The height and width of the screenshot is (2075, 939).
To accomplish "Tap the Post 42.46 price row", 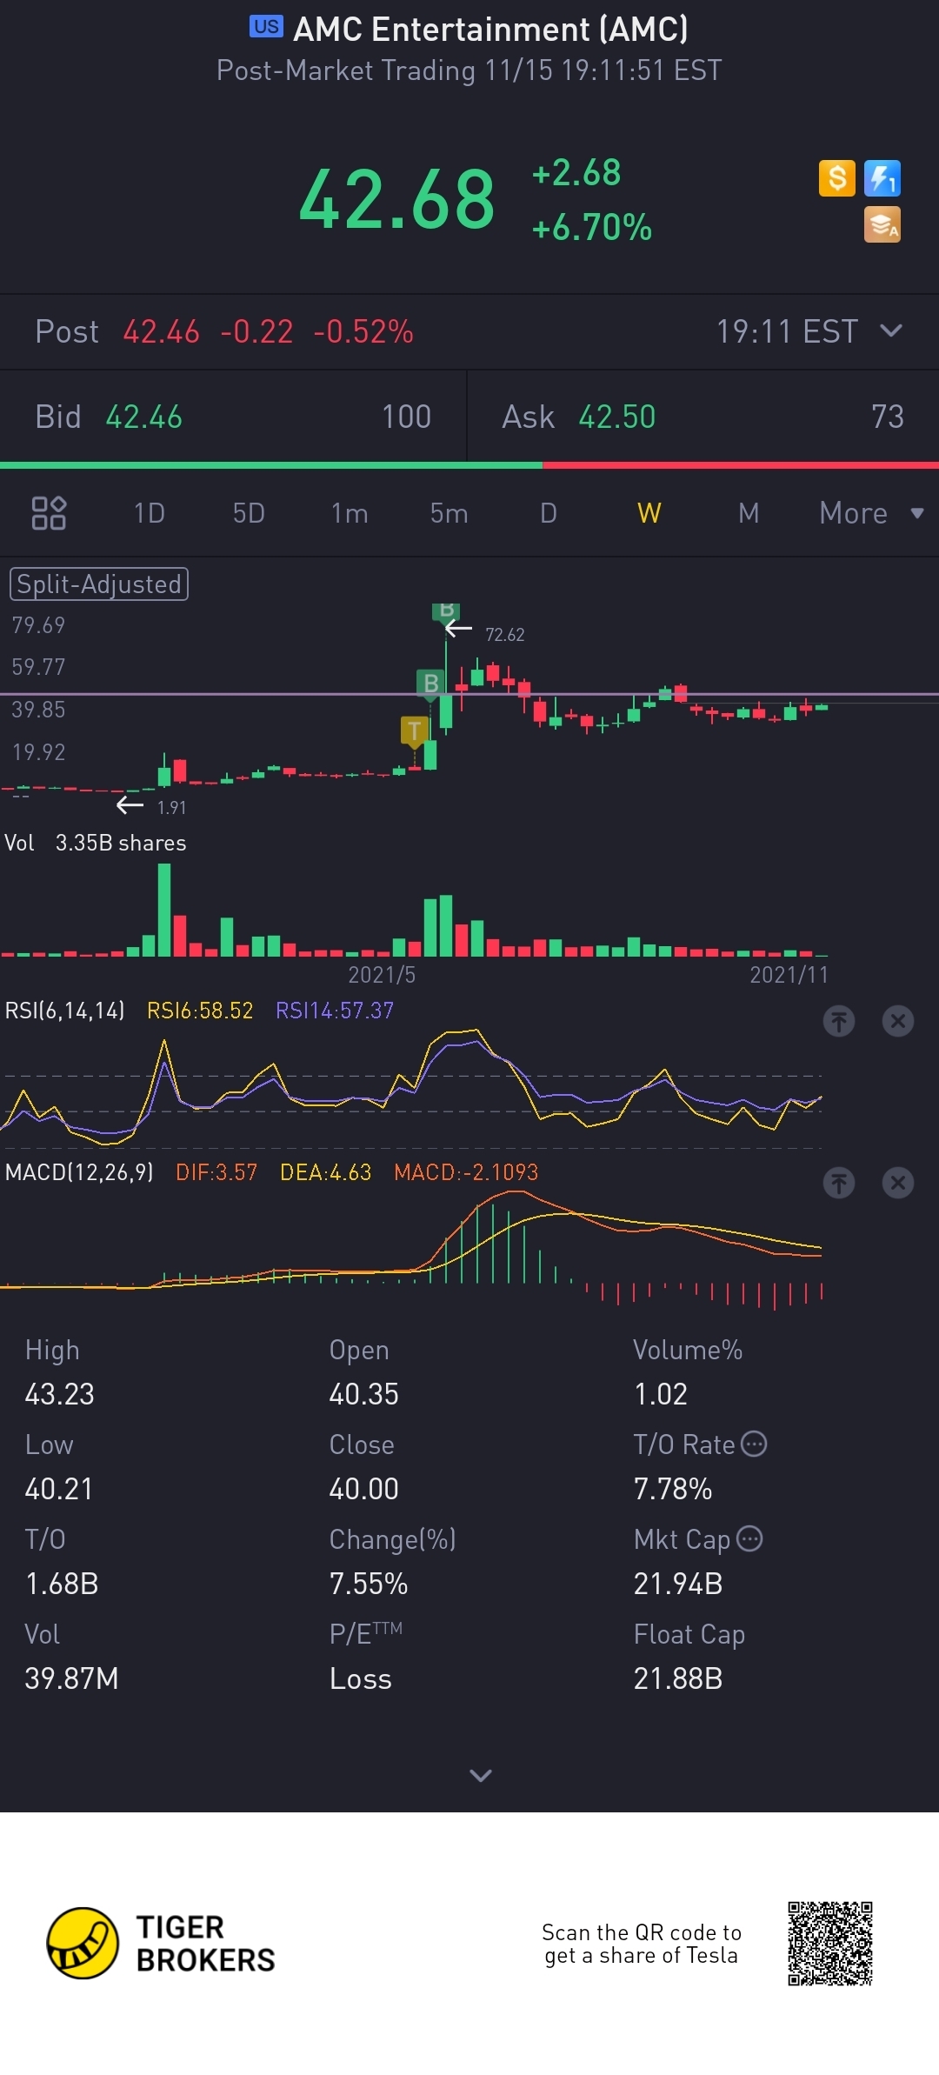I will (469, 331).
